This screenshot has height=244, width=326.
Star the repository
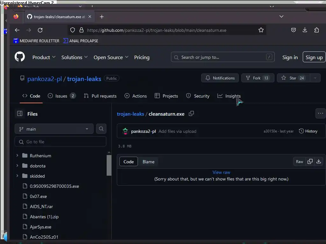point(293,78)
